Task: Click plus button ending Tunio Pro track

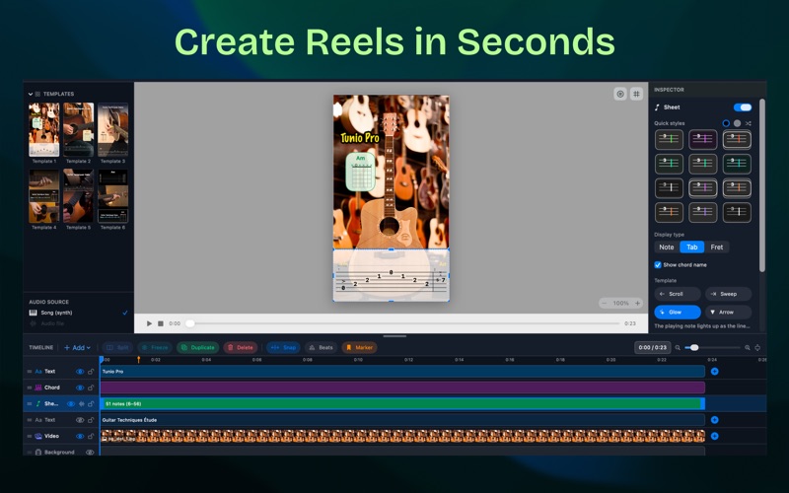Action: [x=714, y=372]
